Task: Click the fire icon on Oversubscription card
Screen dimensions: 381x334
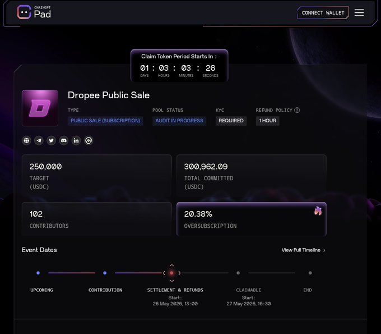Action: coord(318,211)
